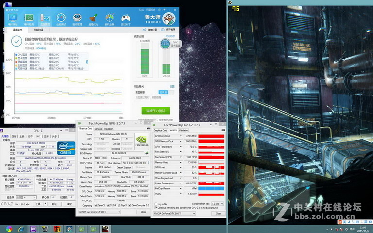This screenshot has width=373, height=233.
Task: Click 显卡温度 green legend swatch
Action: (x=16, y=58)
